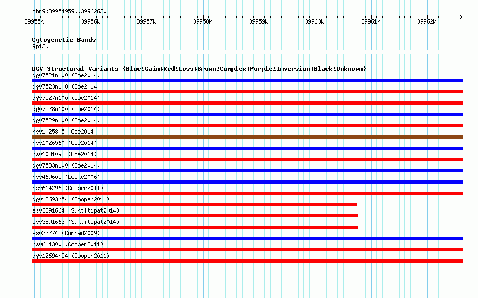
Task: Select the dgv12693n54 (Cooper2011) red bar
Action: (x=194, y=205)
